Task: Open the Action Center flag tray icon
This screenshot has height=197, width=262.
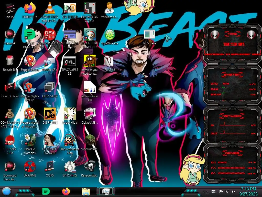Action: [x=221, y=191]
